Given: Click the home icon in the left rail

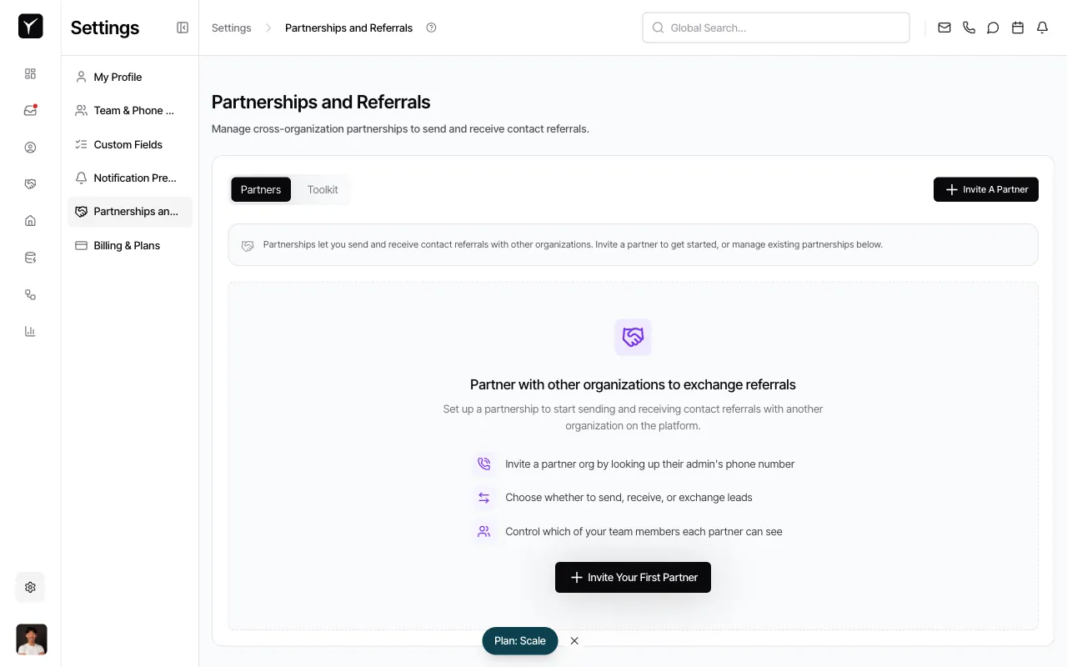Looking at the screenshot, I should tap(30, 220).
